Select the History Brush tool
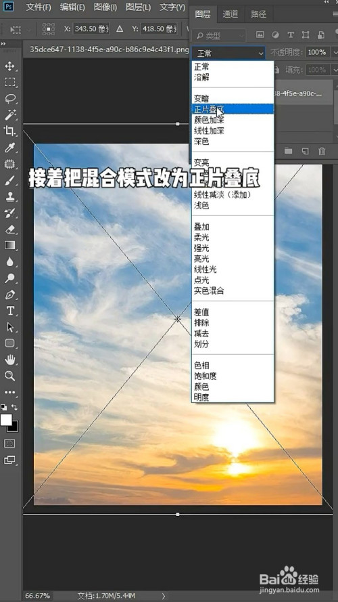Screen dimensions: 338x602 (9, 213)
